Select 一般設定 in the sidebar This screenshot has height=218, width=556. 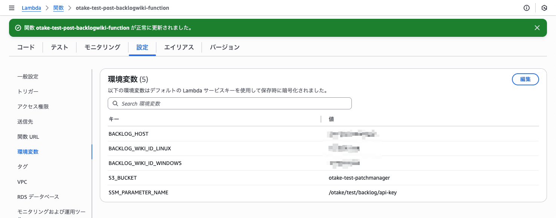28,77
